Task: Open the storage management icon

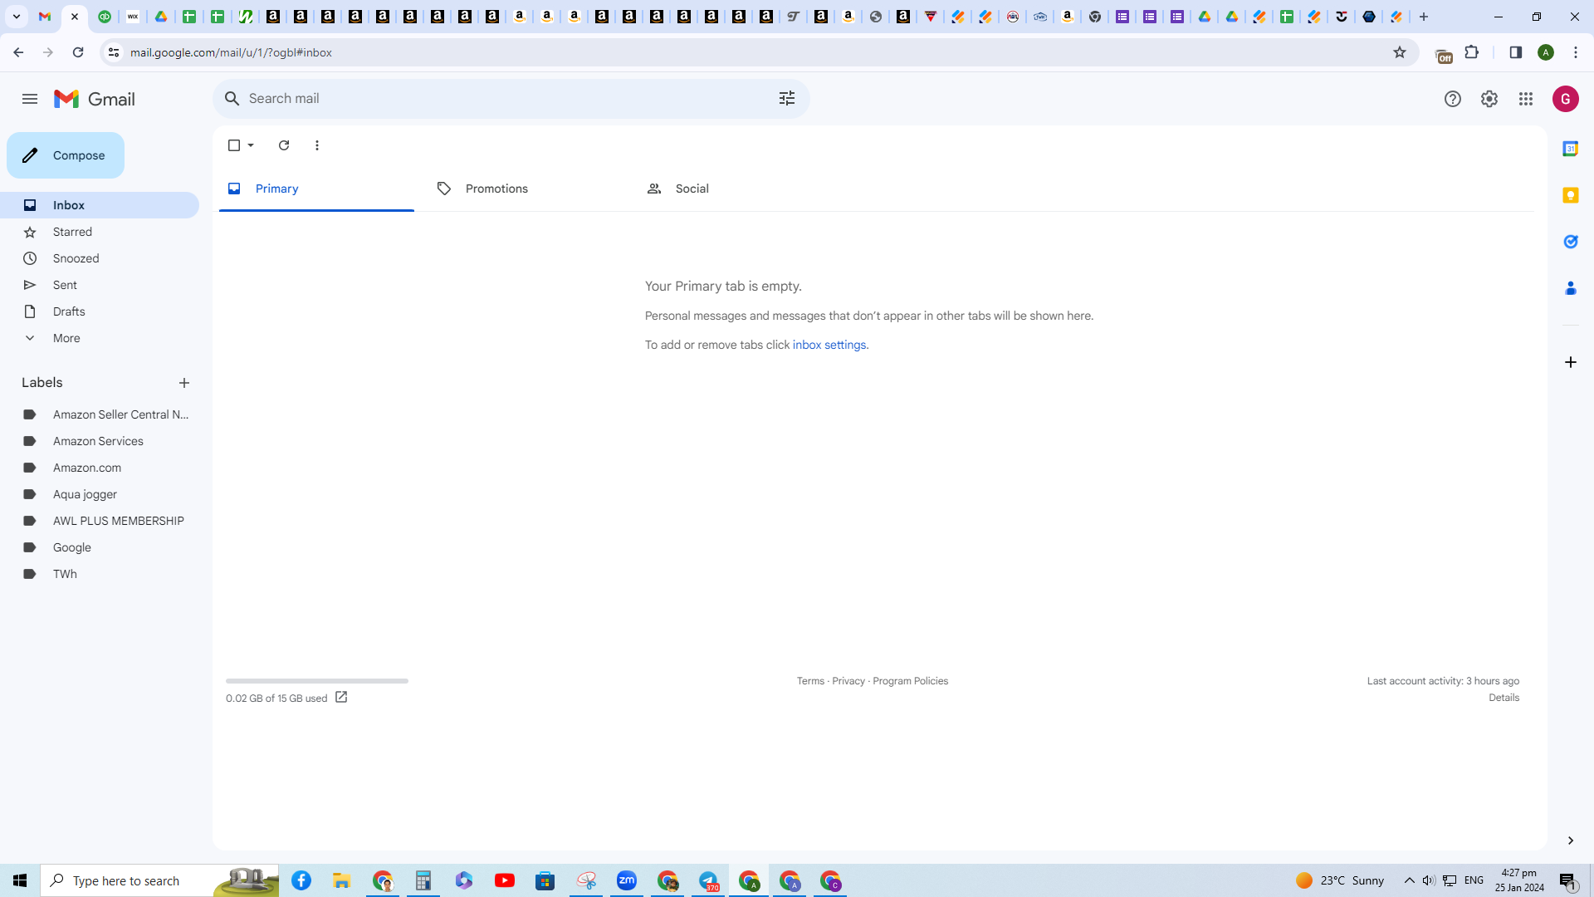Action: (x=341, y=698)
